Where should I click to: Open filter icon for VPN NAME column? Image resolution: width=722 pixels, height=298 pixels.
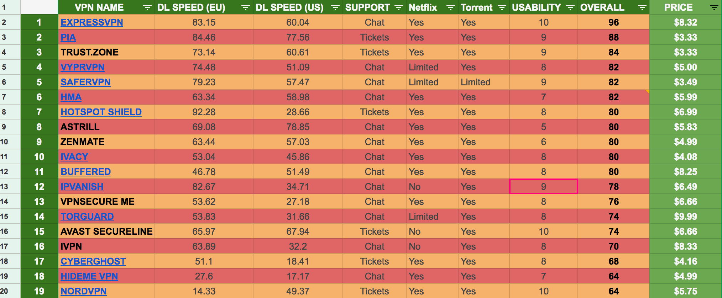coord(147,7)
